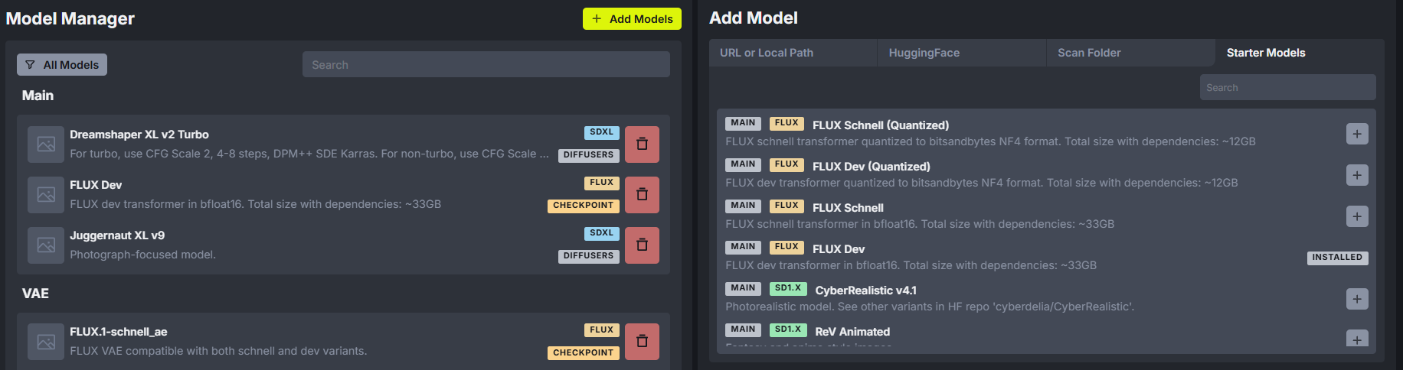Delete the FLUX Dev model

pos(642,194)
